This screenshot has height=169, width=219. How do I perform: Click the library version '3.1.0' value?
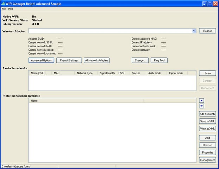(x=36, y=24)
